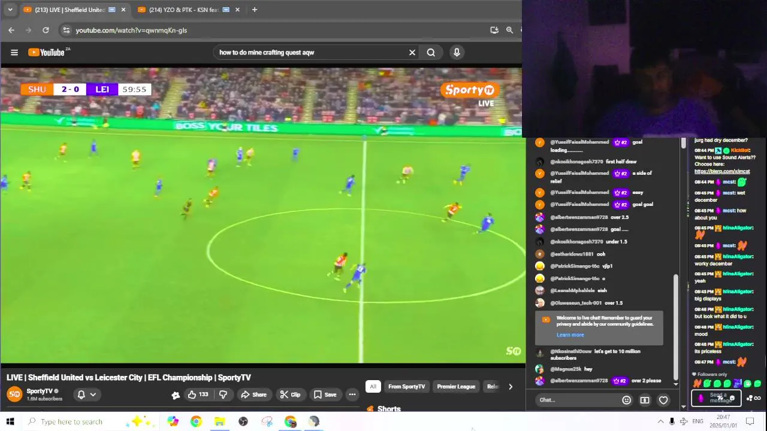This screenshot has width=767, height=431.
Task: Create a Clip of the stream
Action: (x=290, y=394)
